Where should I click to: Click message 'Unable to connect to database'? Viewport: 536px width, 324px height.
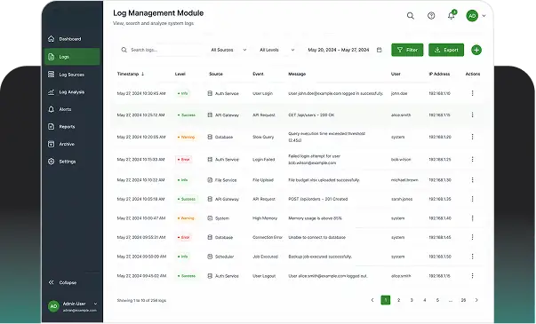316,237
